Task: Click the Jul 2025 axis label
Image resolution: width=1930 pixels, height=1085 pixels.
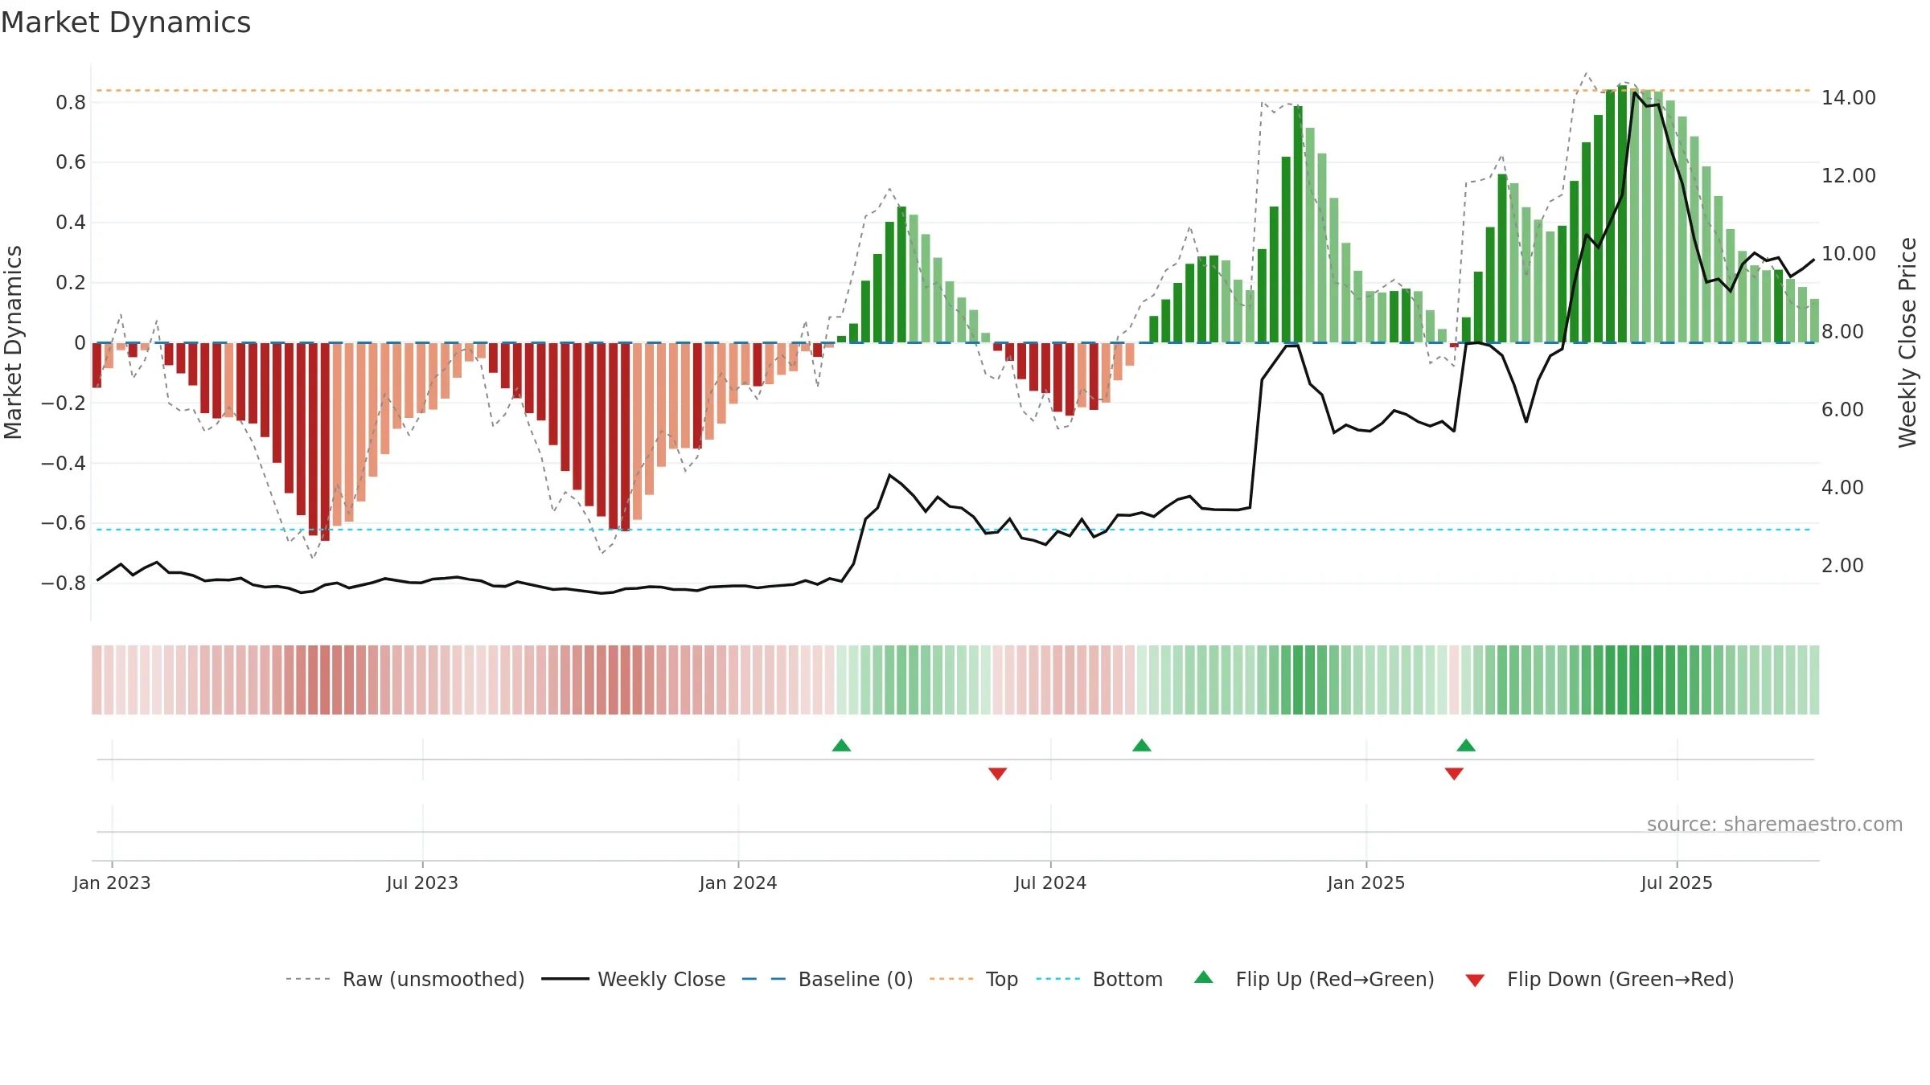Action: [1677, 882]
